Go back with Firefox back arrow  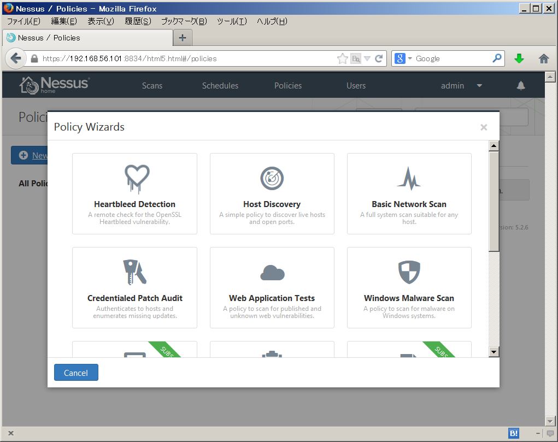click(16, 58)
